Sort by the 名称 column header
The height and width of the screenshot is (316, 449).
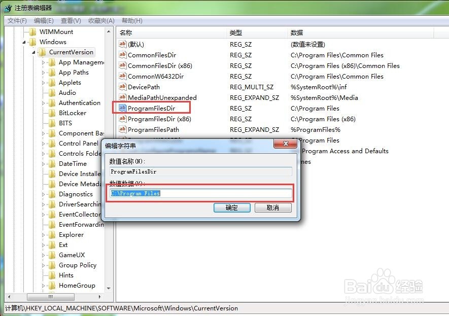(171, 33)
